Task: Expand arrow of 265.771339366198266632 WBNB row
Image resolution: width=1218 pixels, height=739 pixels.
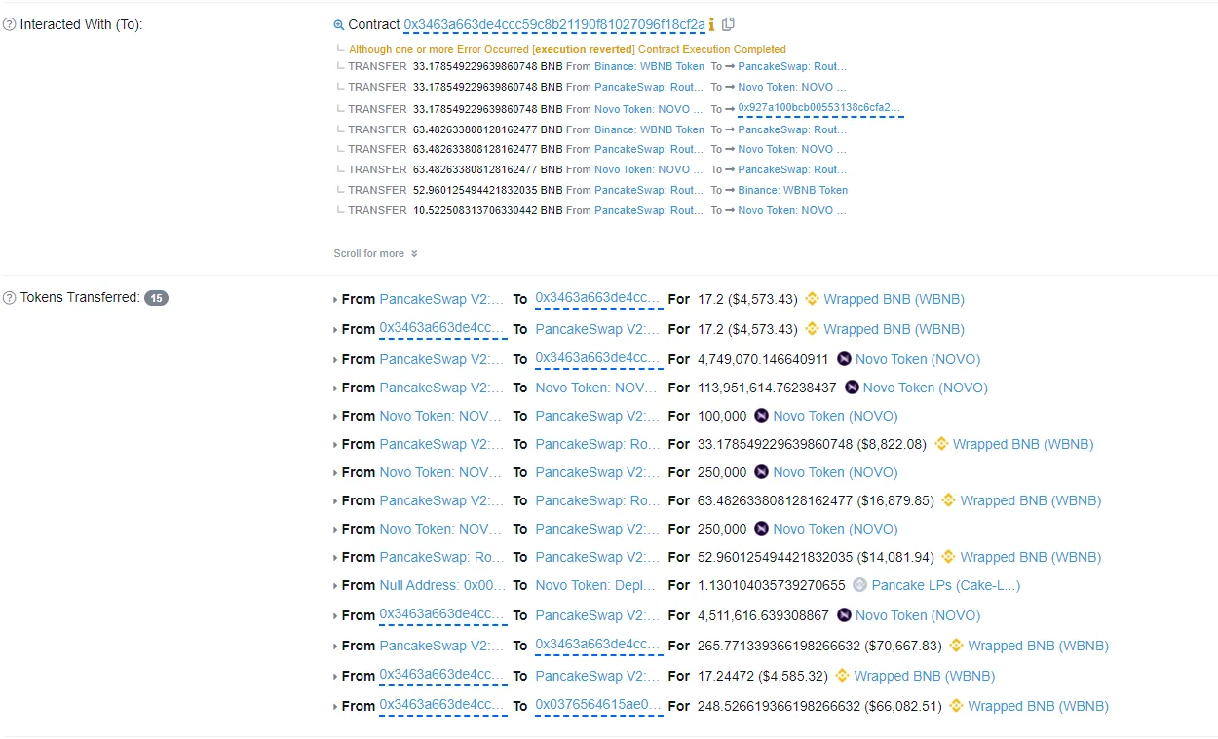Action: pos(336,647)
